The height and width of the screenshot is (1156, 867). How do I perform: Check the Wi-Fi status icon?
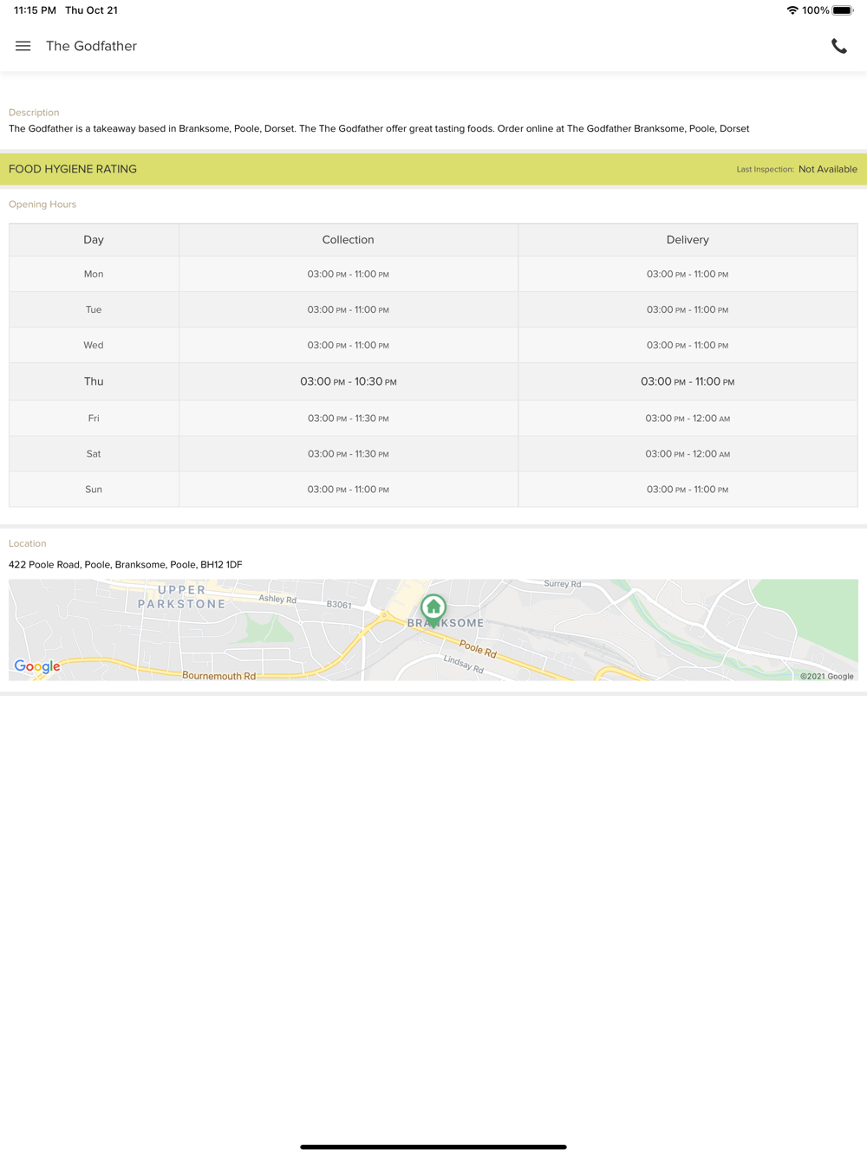(792, 10)
